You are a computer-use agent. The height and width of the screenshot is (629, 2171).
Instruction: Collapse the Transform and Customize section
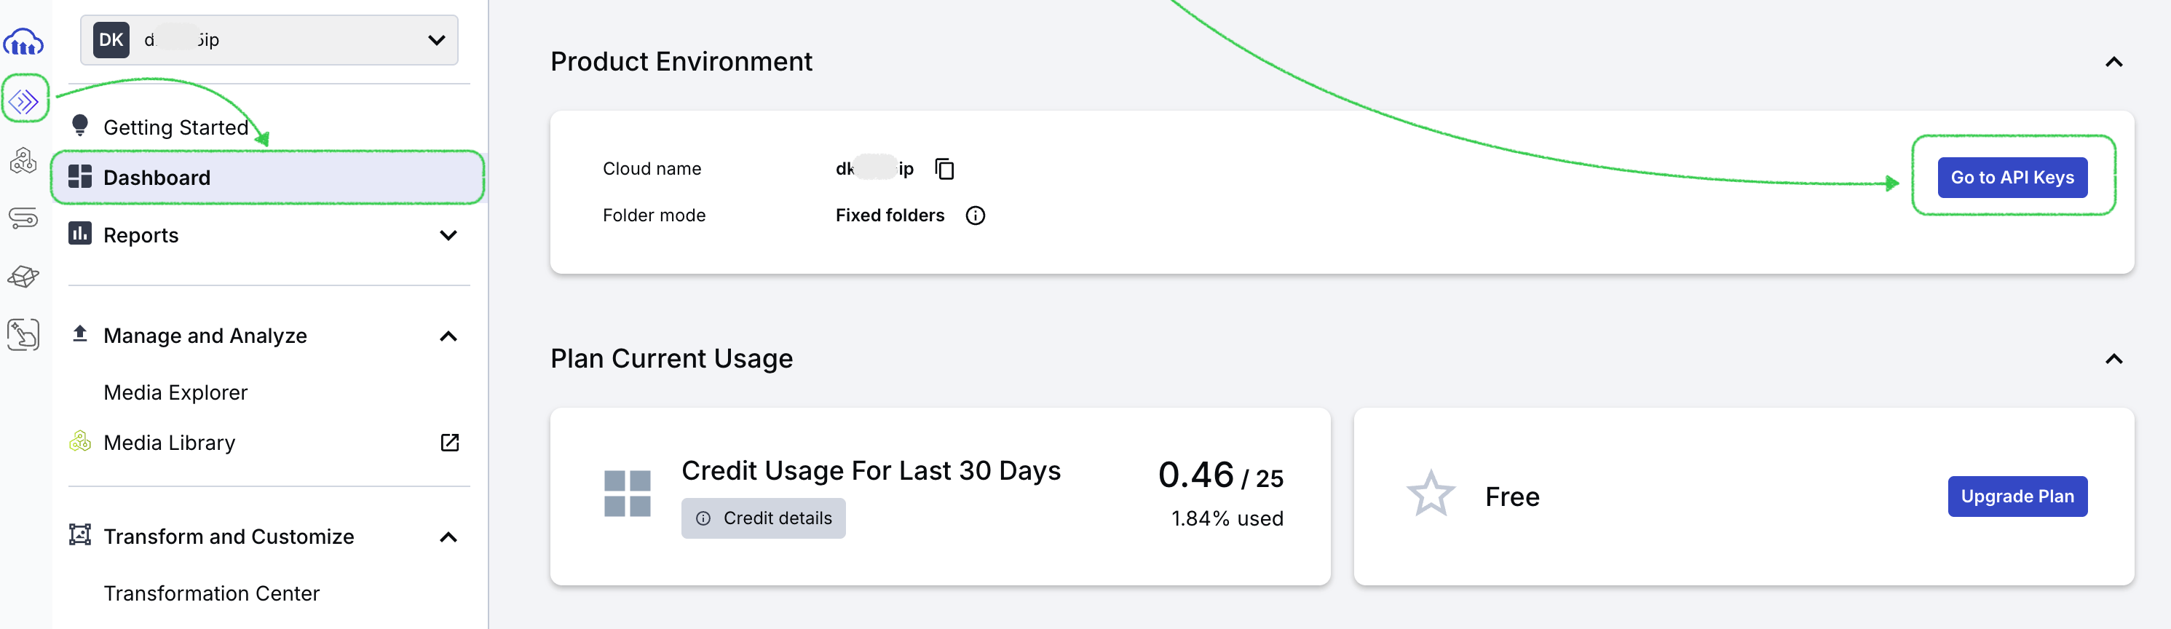pos(448,537)
